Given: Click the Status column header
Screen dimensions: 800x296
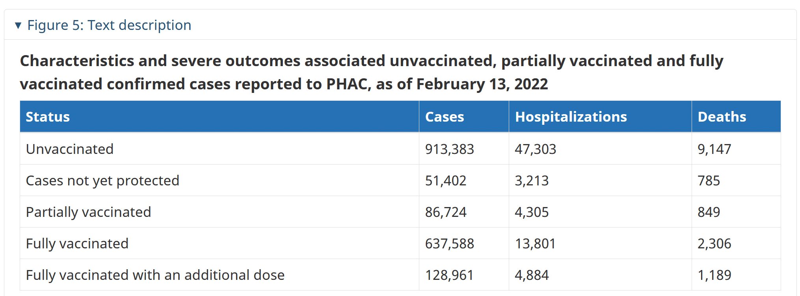Looking at the screenshot, I should [x=48, y=117].
